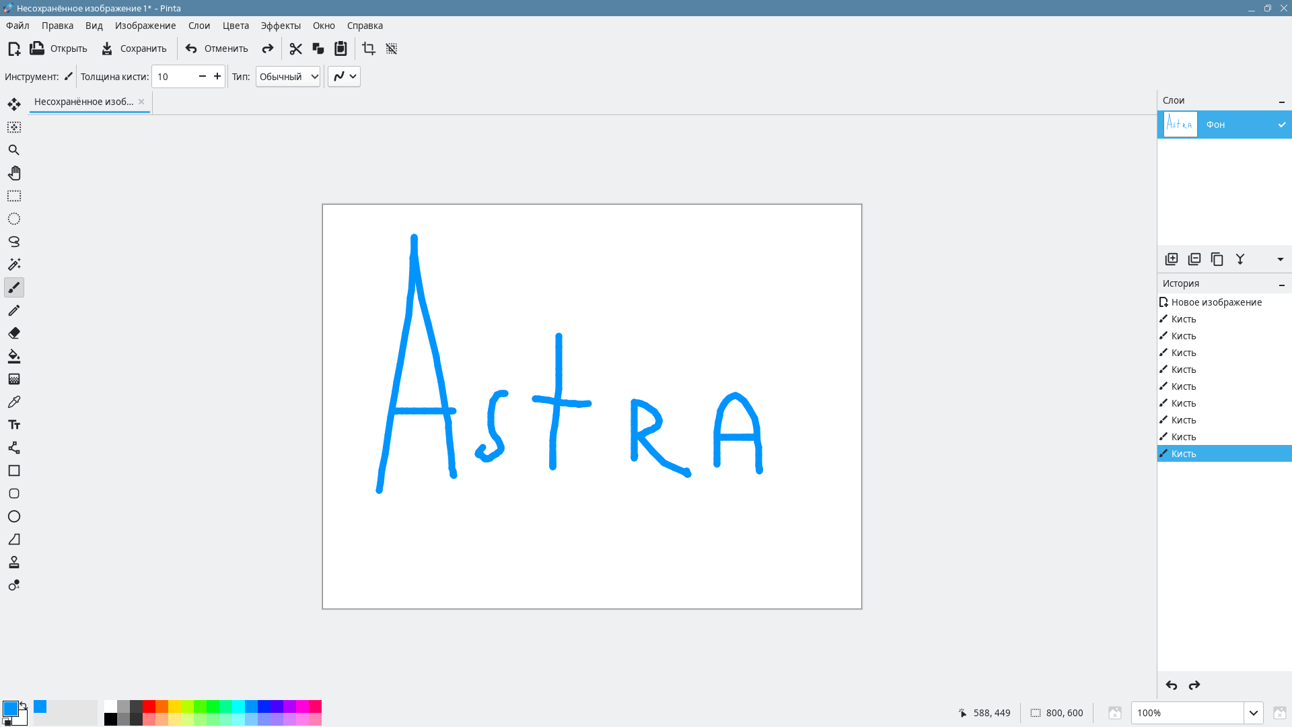Select the Paintbrush tool
The width and height of the screenshot is (1292, 727).
point(14,287)
